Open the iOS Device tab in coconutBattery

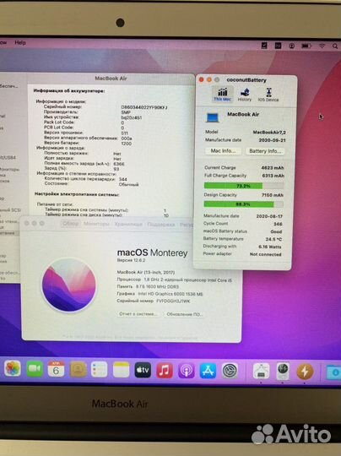click(268, 95)
